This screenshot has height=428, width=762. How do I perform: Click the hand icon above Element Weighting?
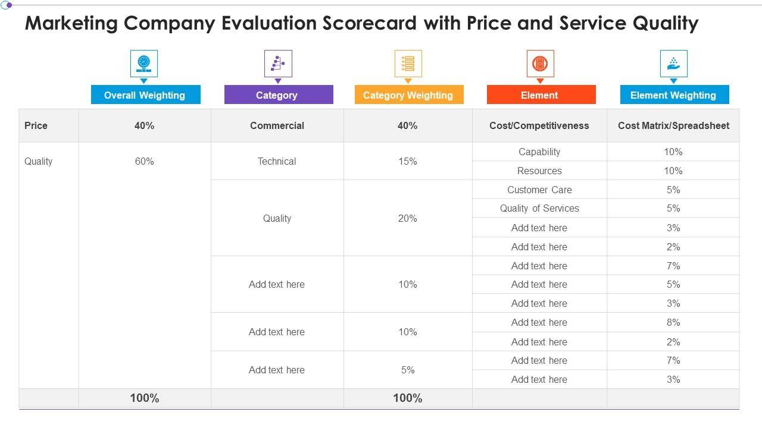pos(673,63)
